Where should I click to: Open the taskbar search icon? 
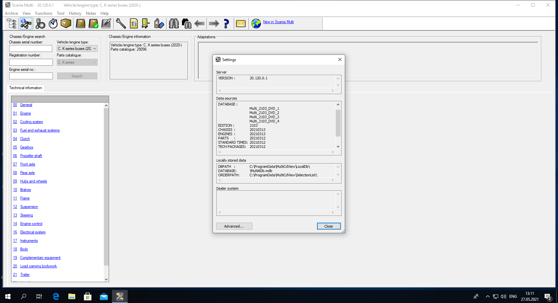pos(24,296)
